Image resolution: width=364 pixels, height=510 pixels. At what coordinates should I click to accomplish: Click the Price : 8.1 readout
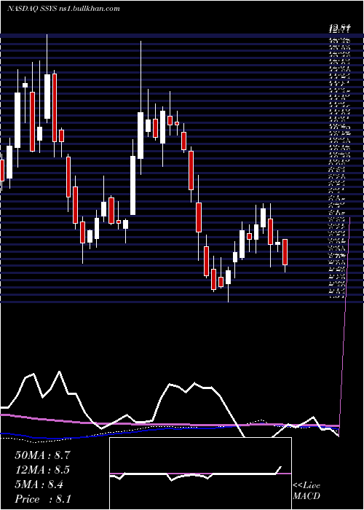coord(43,499)
